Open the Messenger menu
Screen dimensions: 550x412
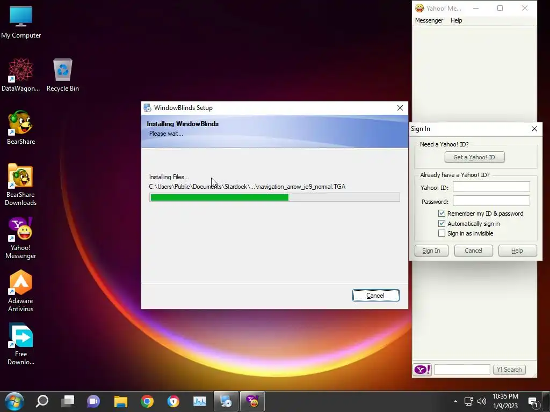(x=429, y=20)
